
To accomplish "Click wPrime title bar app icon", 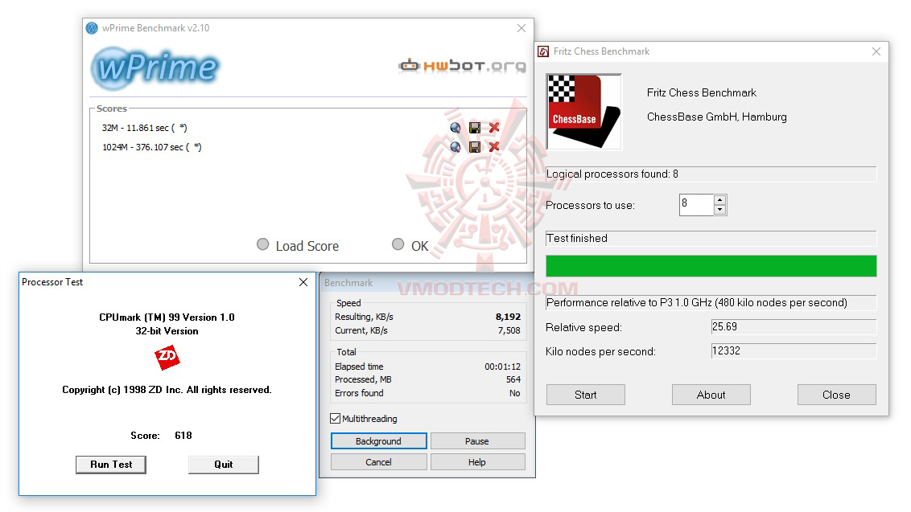I will click(92, 28).
